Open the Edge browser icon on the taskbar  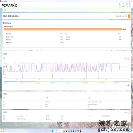tap(71, 131)
